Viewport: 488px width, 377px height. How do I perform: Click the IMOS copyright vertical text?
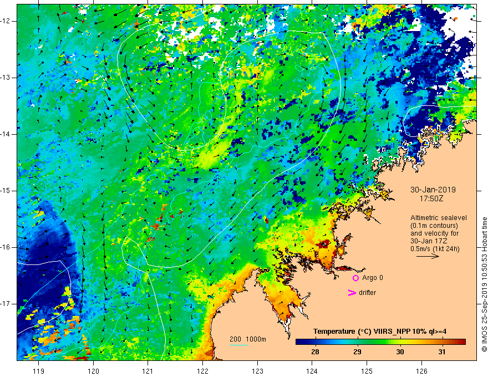coord(484,284)
